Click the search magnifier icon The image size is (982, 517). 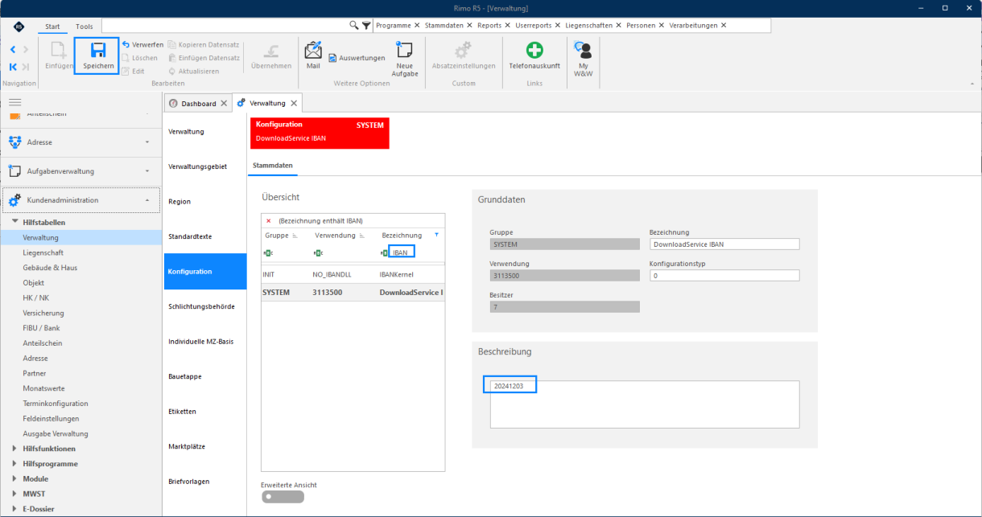click(353, 26)
